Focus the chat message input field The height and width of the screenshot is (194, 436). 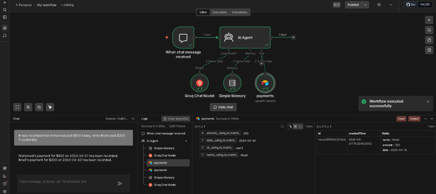pyautogui.click(x=67, y=182)
